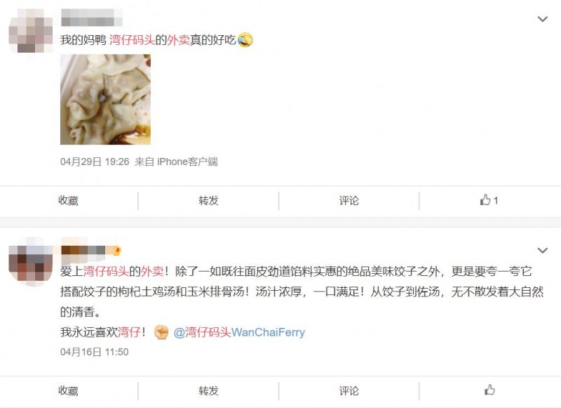Open 评论 on the second post
Image resolution: width=561 pixels, height=408 pixels.
pos(349,390)
